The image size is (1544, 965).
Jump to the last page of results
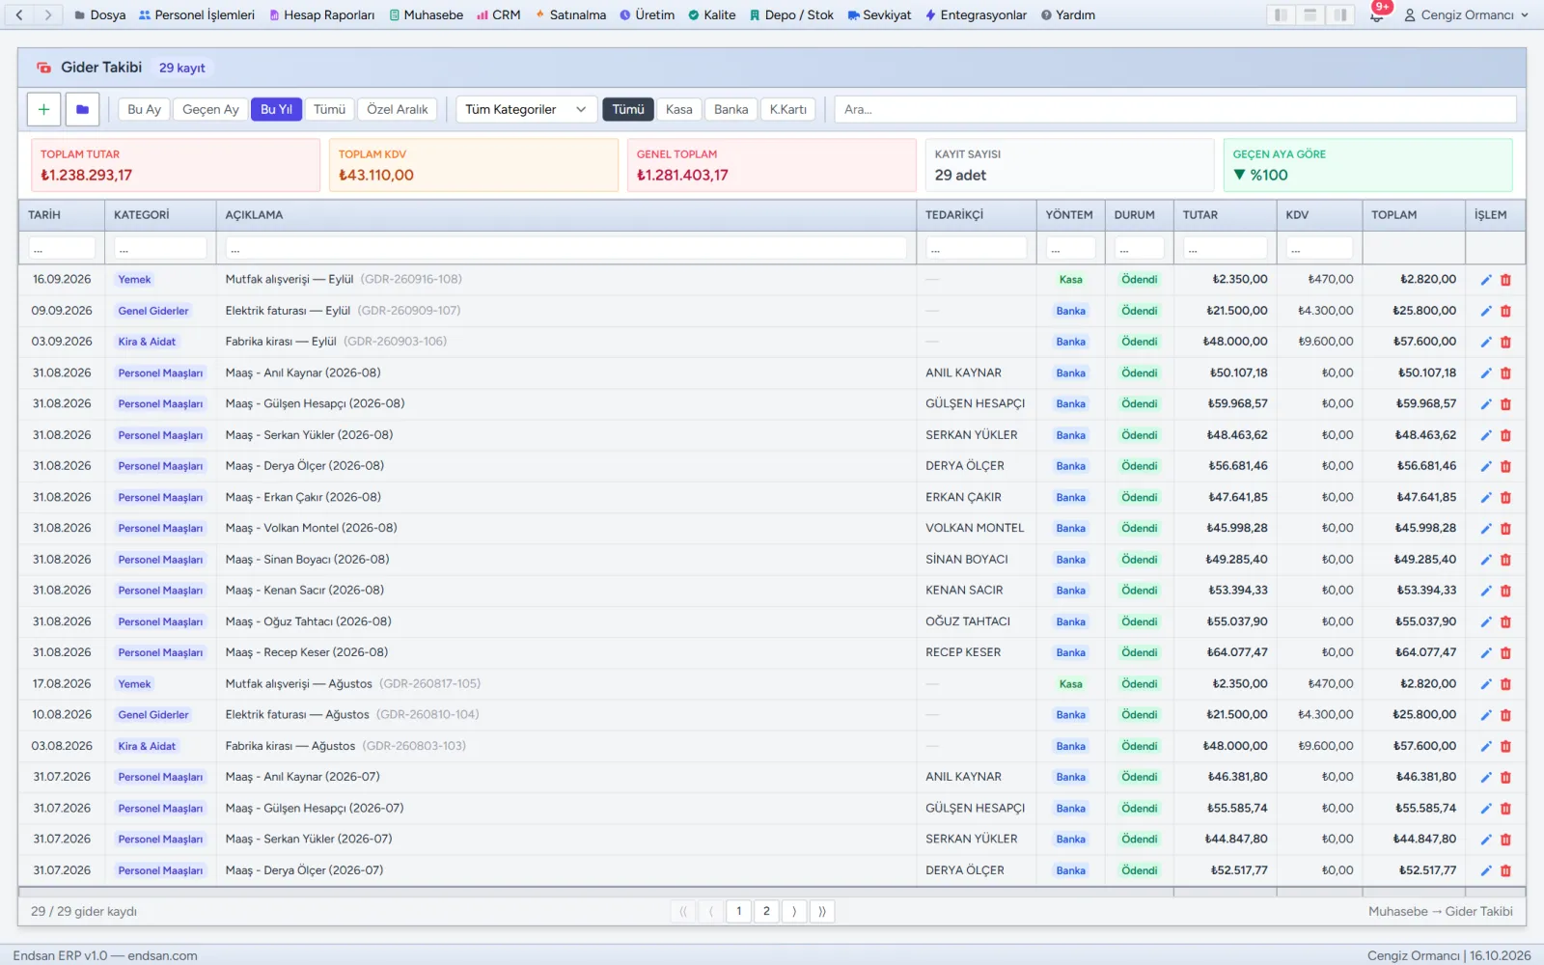822,911
